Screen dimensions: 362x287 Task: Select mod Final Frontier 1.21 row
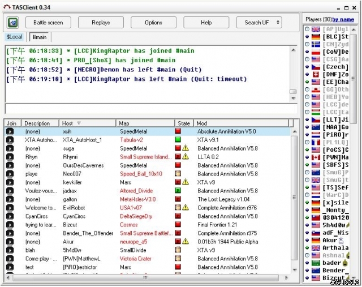[217, 225]
